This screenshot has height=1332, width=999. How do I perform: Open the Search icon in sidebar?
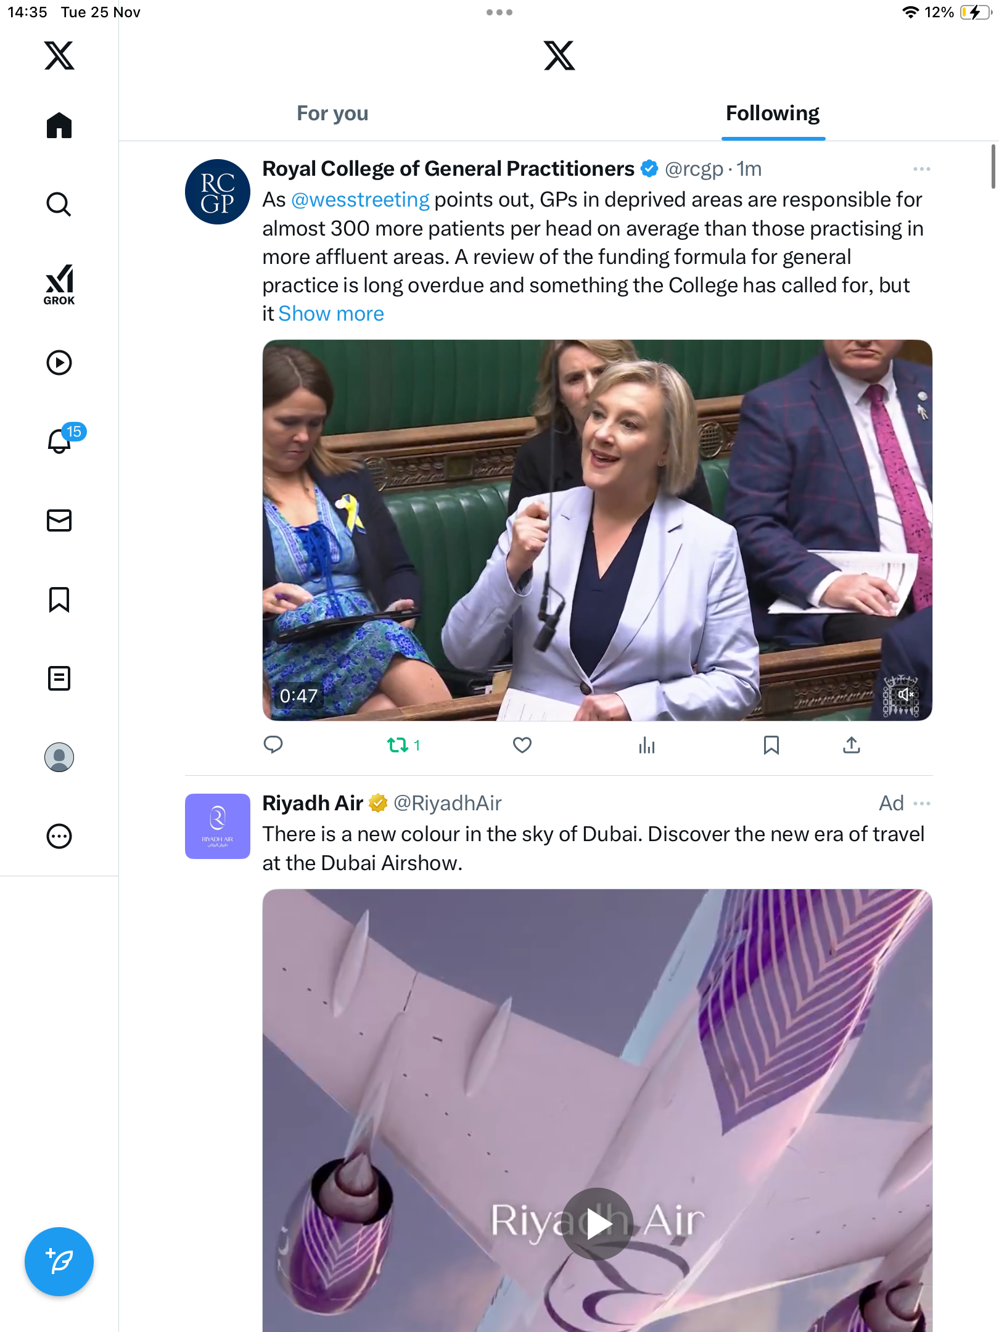click(x=59, y=204)
